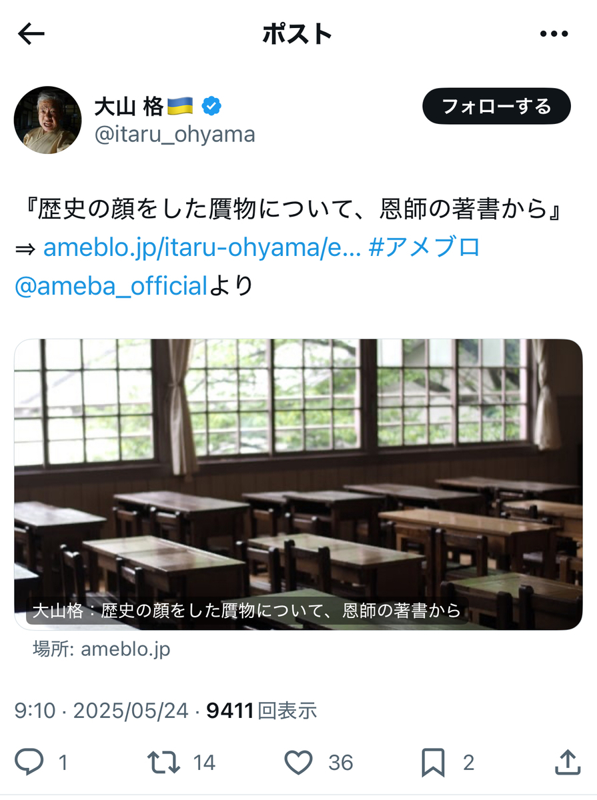Open the #アメブロ hashtag
Viewport: 597px width, 800px height.
(x=424, y=248)
